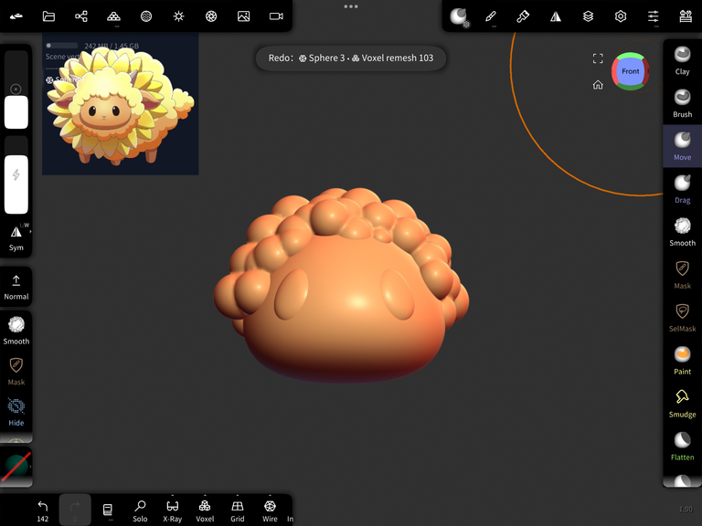Toggle Voxel remesh option
This screenshot has width=702, height=526.
click(x=205, y=510)
